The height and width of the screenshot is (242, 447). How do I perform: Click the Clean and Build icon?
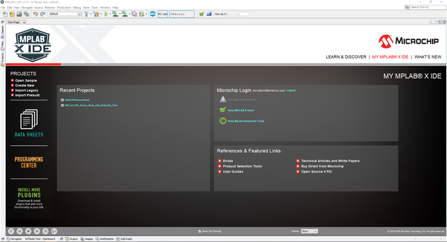click(x=96, y=14)
